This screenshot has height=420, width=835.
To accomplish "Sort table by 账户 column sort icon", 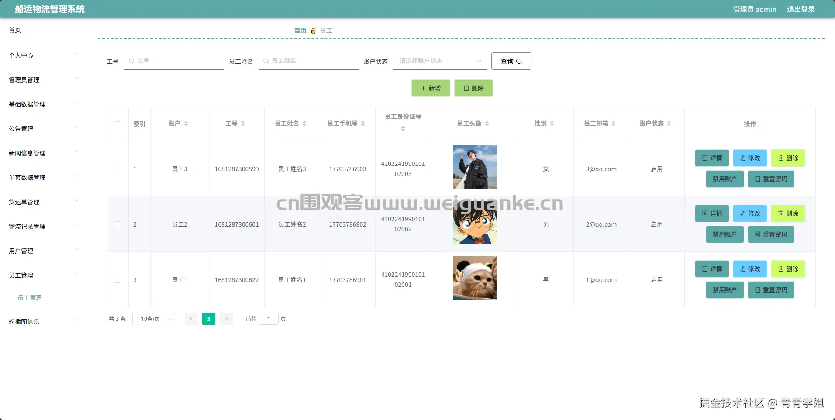I will [186, 124].
